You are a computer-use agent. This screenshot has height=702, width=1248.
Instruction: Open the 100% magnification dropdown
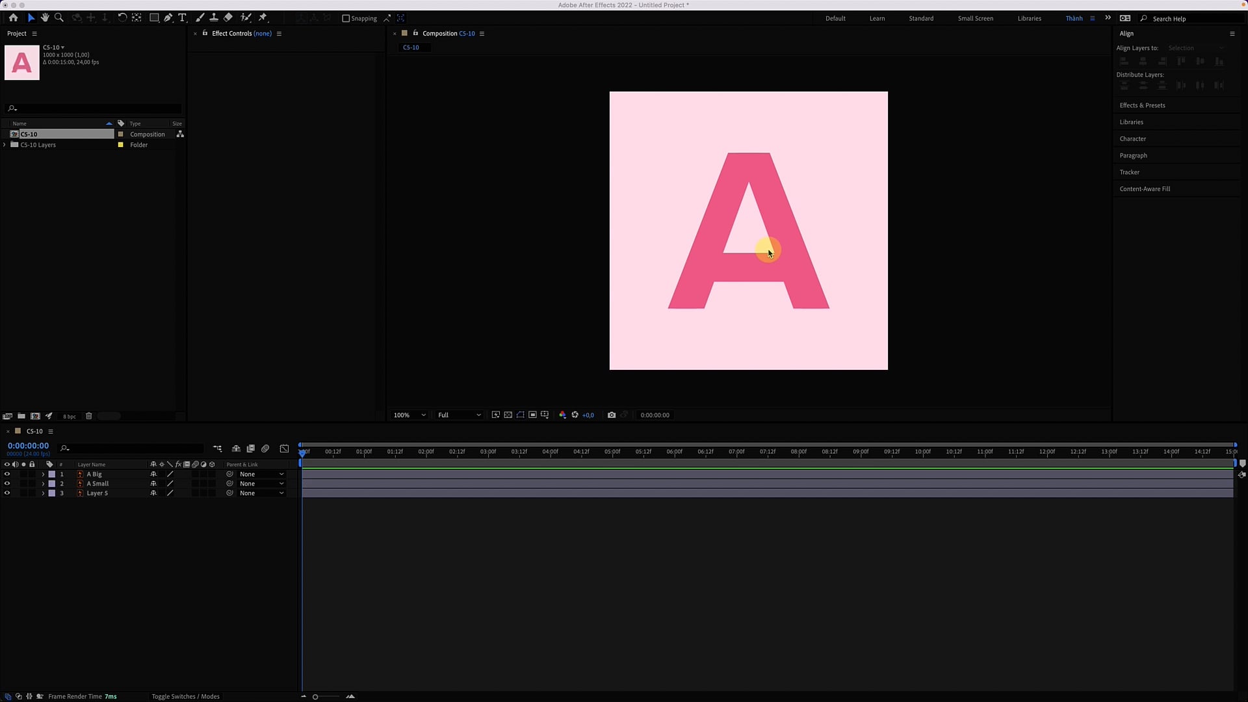pyautogui.click(x=409, y=415)
